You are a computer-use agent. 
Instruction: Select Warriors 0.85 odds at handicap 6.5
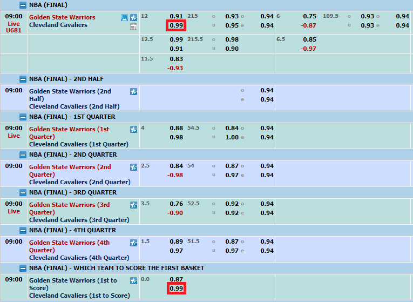tap(309, 39)
